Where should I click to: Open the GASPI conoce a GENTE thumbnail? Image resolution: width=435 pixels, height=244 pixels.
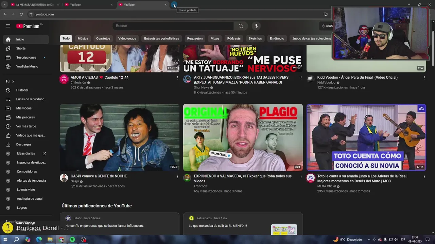click(x=120, y=137)
